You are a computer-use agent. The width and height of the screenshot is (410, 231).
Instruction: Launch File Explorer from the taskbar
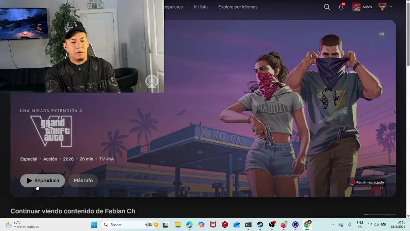tap(178, 225)
